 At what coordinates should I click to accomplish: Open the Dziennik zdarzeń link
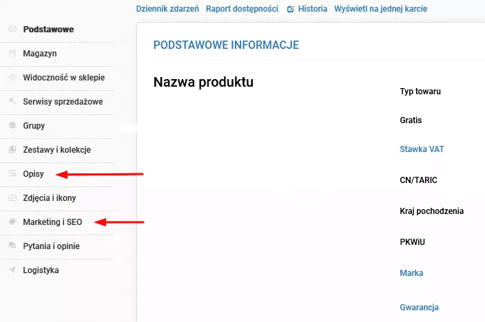click(167, 9)
